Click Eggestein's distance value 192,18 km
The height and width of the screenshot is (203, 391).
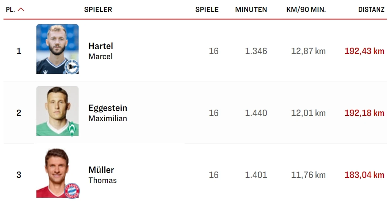(364, 113)
